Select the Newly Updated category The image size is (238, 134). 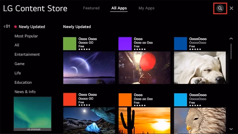(32, 27)
